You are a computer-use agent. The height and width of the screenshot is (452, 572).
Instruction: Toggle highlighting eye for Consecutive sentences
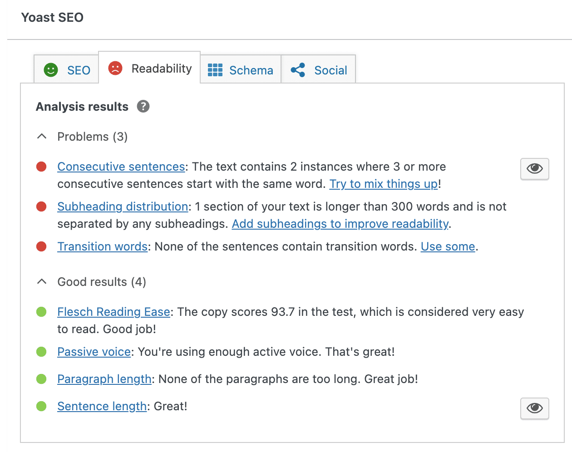(x=534, y=169)
